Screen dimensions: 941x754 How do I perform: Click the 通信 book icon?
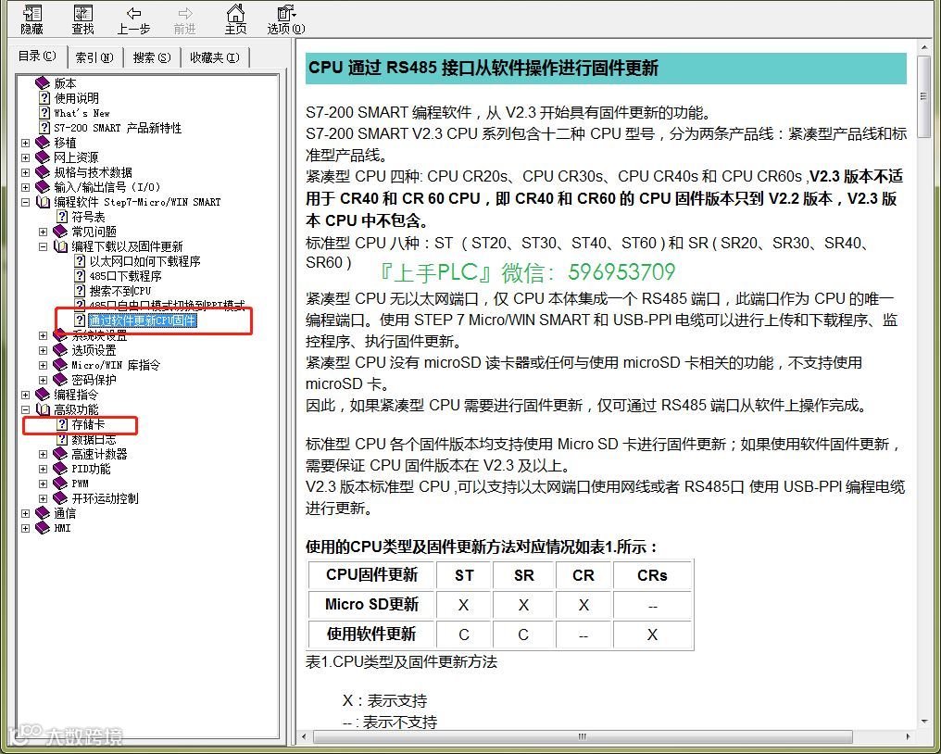(42, 513)
